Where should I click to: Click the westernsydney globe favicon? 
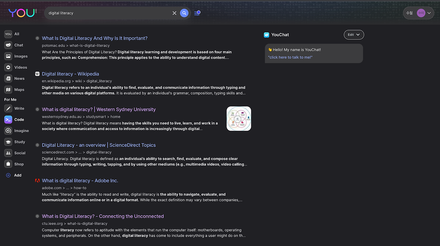point(37,109)
